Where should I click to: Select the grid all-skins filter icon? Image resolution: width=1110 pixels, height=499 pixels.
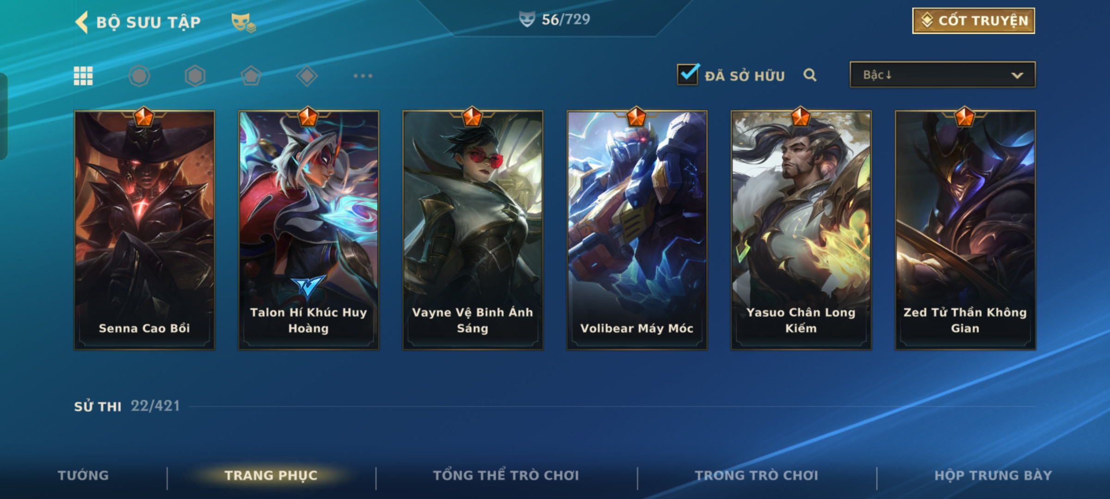(83, 76)
